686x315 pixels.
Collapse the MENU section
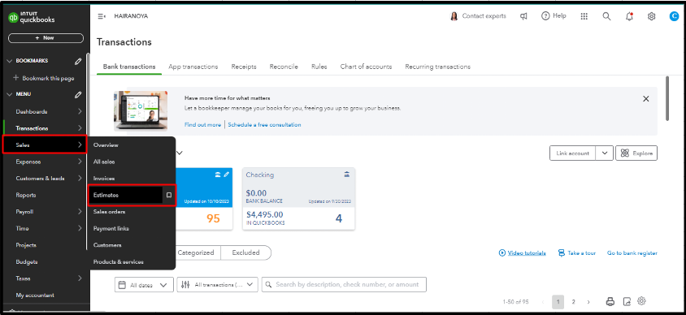click(x=10, y=94)
